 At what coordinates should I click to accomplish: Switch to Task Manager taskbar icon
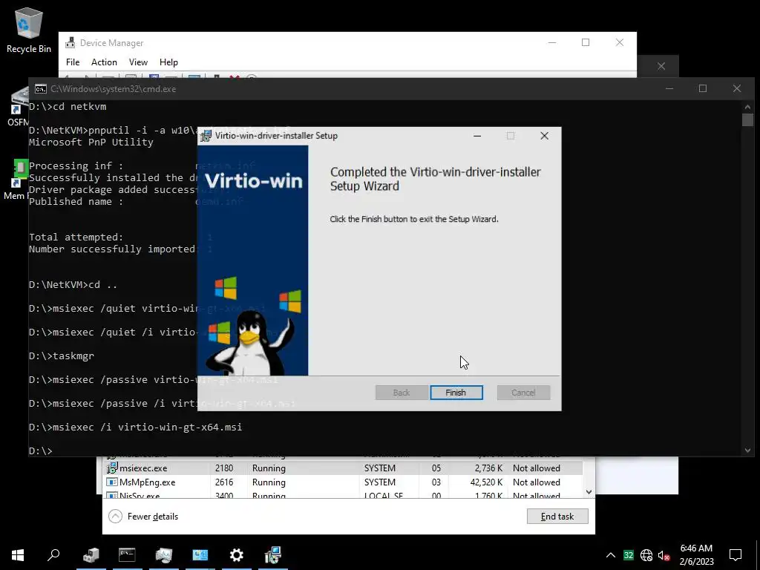[164, 554]
